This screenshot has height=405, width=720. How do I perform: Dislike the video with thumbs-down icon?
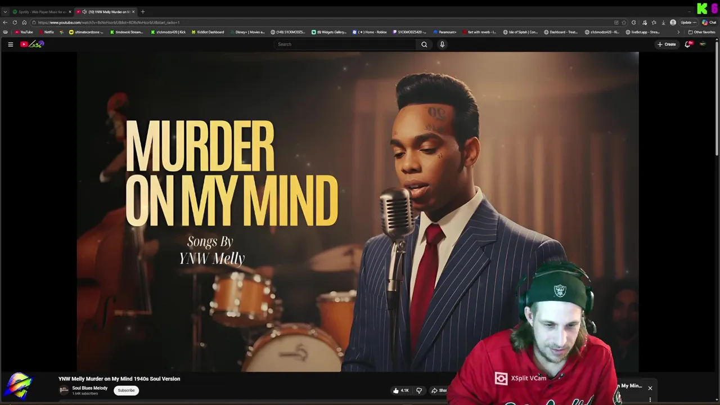(x=418, y=390)
